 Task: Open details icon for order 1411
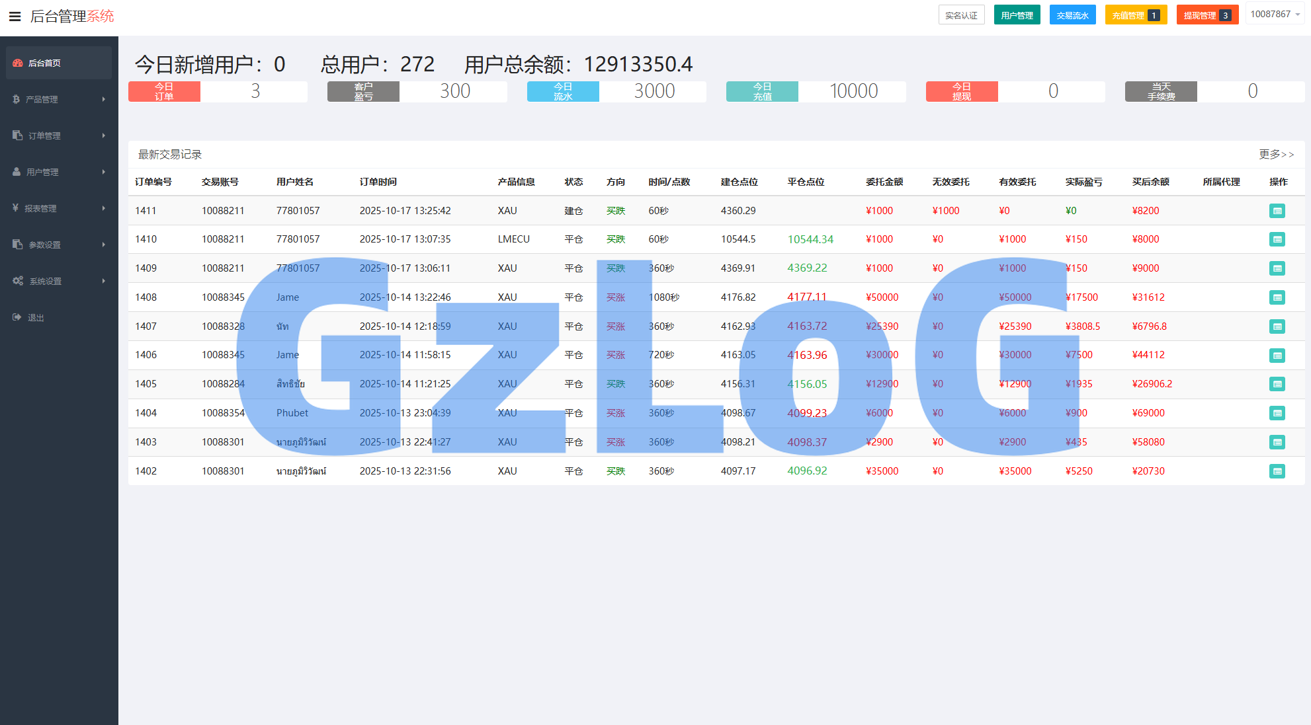(x=1277, y=211)
